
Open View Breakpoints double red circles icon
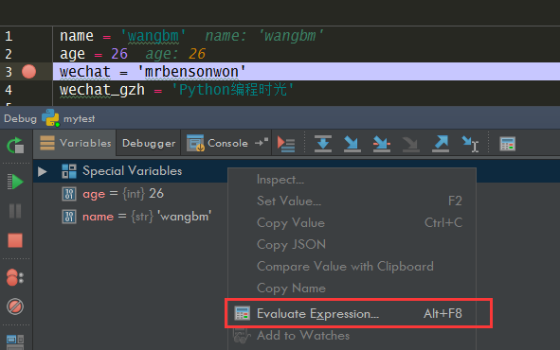pos(15,277)
